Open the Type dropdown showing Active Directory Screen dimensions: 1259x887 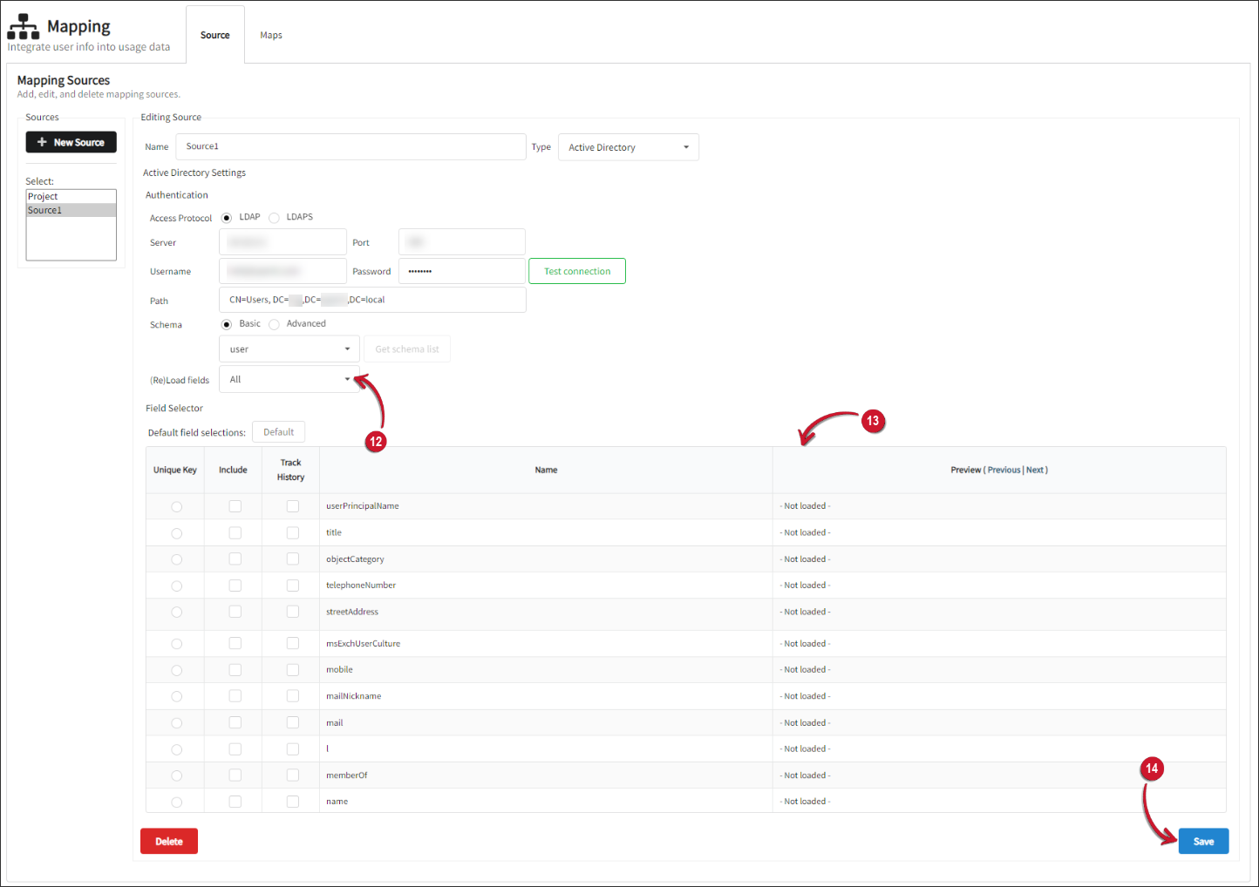628,146
